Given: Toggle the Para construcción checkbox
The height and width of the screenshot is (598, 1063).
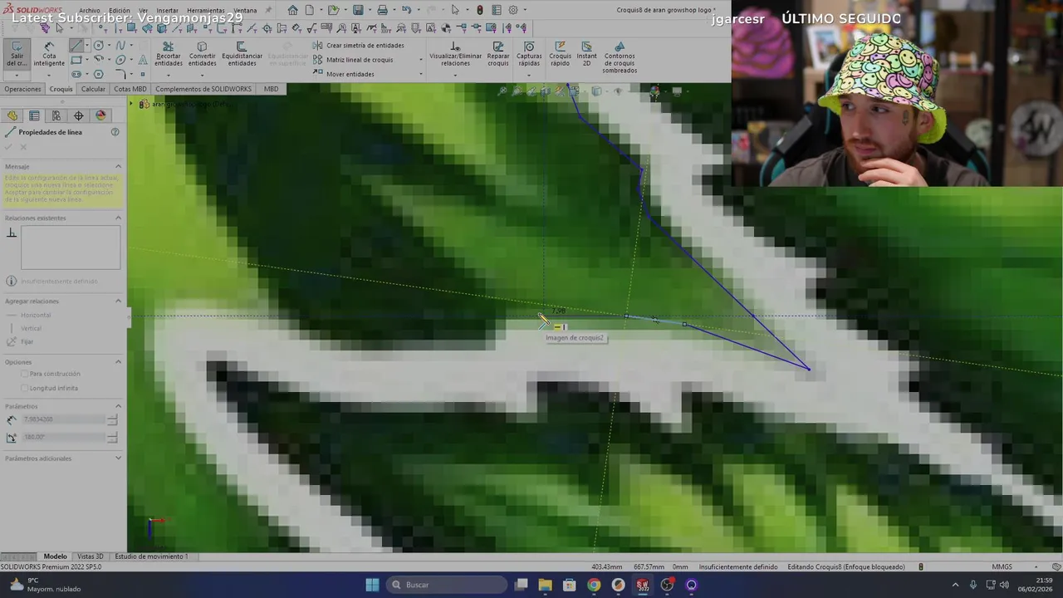Looking at the screenshot, I should [25, 374].
